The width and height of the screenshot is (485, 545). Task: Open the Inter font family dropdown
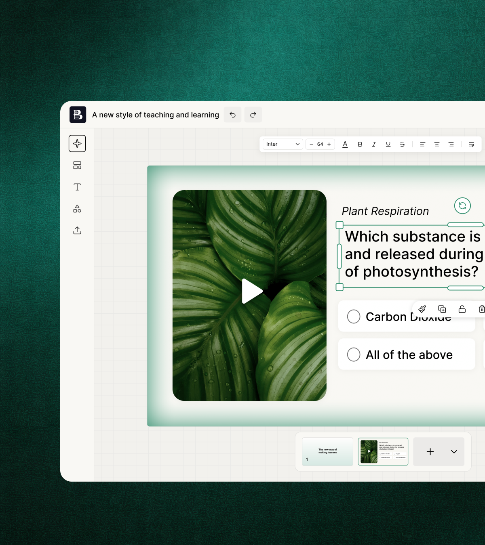pyautogui.click(x=282, y=144)
